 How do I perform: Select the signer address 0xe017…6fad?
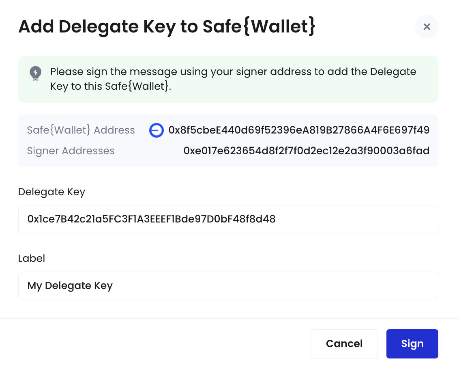(306, 151)
